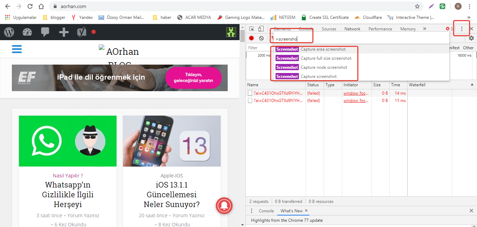This screenshot has width=477, height=227.
Task: Bookmark this page with the star icon
Action: coord(417,6)
